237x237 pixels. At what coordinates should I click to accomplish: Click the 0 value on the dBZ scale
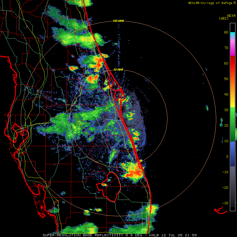[227, 157]
